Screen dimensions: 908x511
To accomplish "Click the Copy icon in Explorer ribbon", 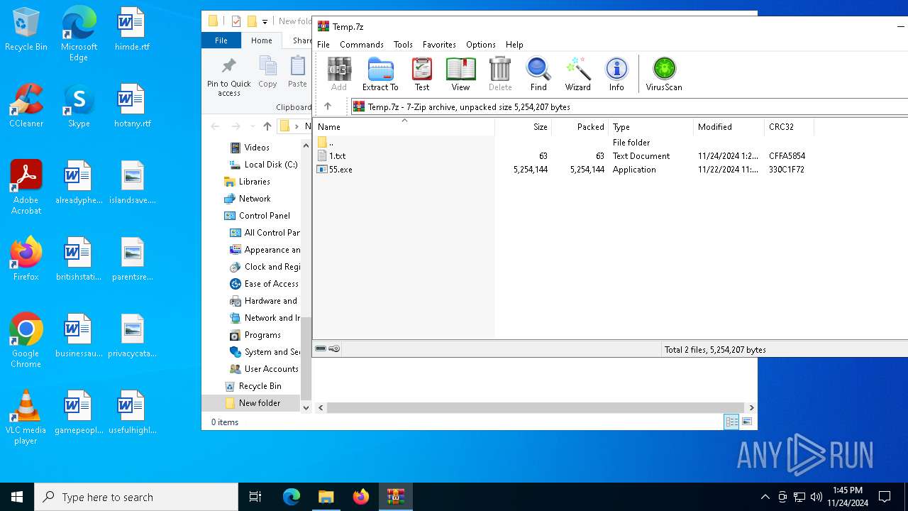I will tap(267, 72).
